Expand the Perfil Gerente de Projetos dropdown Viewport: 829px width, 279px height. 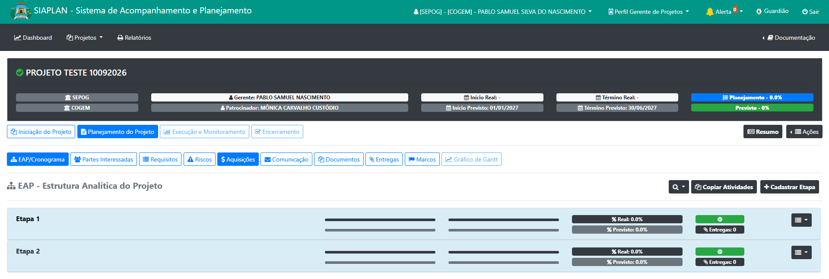[648, 12]
